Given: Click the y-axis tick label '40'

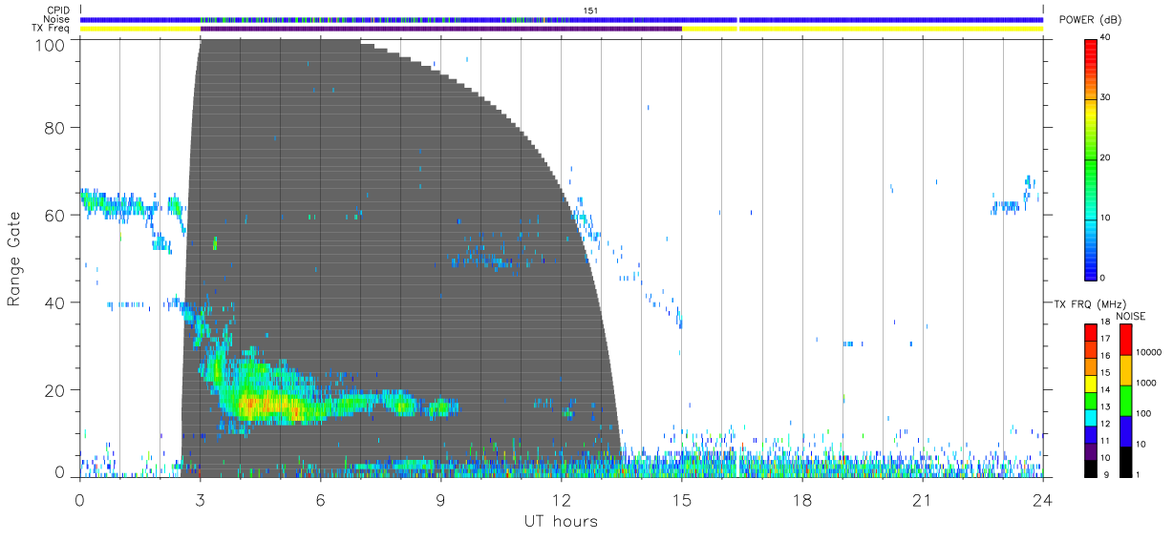Looking at the screenshot, I should coord(54,302).
